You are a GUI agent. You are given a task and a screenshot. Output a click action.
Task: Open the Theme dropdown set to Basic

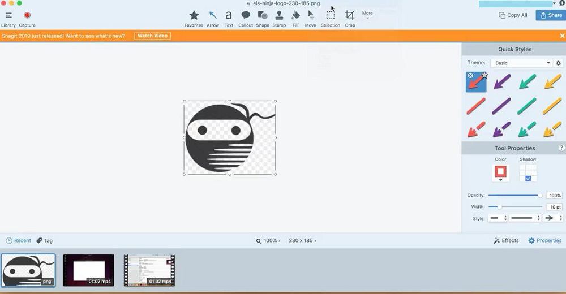[x=522, y=63]
